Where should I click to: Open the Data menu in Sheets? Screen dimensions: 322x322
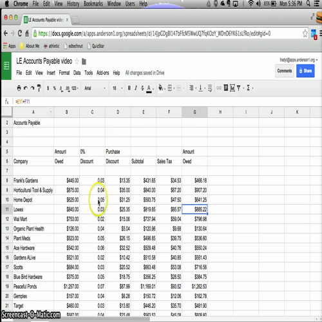(x=77, y=73)
